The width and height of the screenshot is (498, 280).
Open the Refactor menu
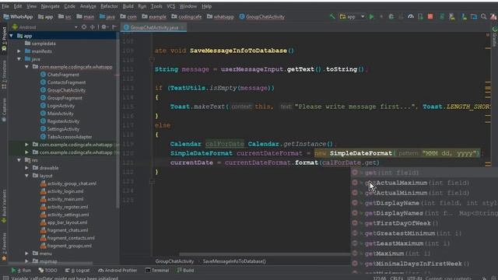coord(109,6)
